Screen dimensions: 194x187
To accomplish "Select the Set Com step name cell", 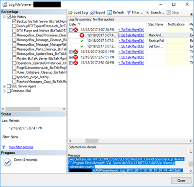I will 157,46.
